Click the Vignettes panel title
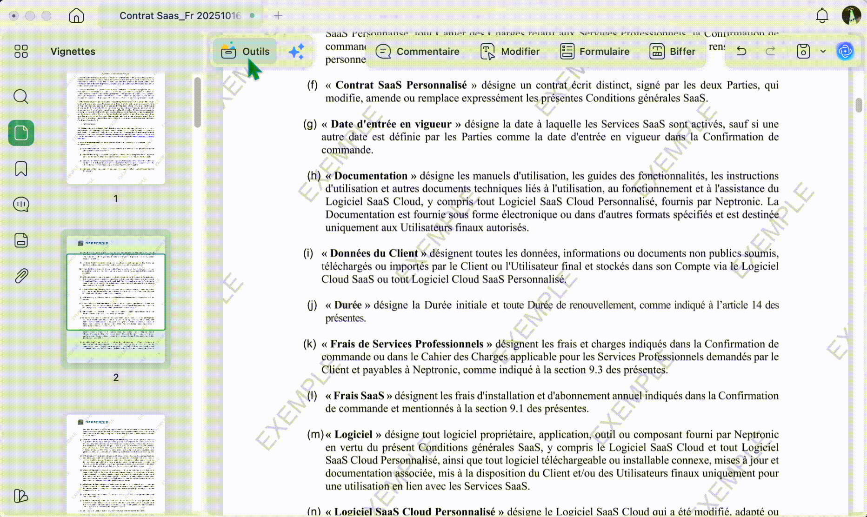867x517 pixels. (73, 51)
